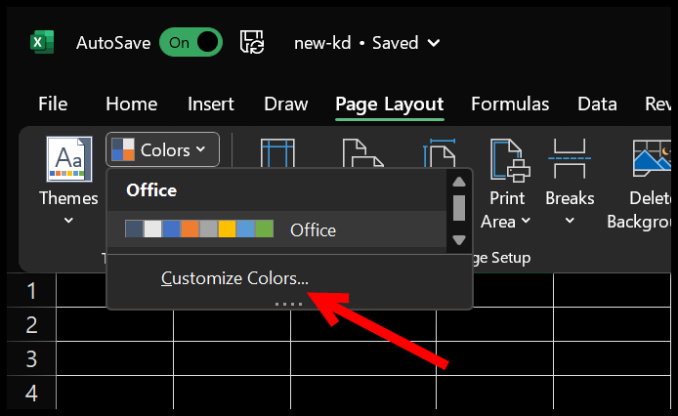Open the Draw ribbon tab
The image size is (678, 416).
point(286,104)
